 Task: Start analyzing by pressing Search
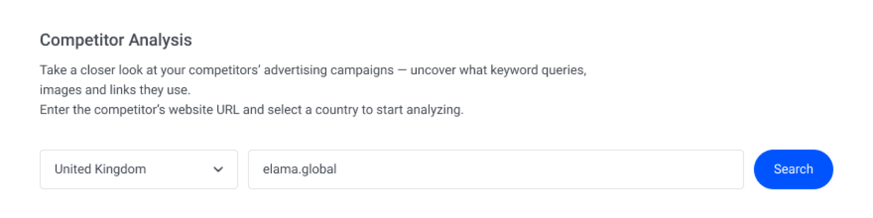coord(793,169)
